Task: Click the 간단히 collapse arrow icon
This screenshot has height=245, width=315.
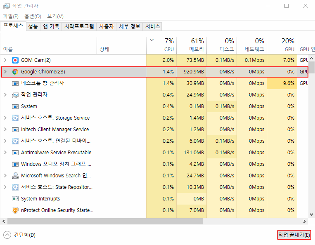Action: 7,235
